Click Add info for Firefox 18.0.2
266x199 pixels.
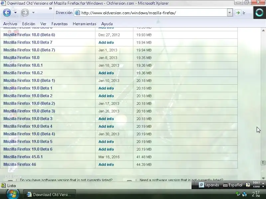[106, 73]
